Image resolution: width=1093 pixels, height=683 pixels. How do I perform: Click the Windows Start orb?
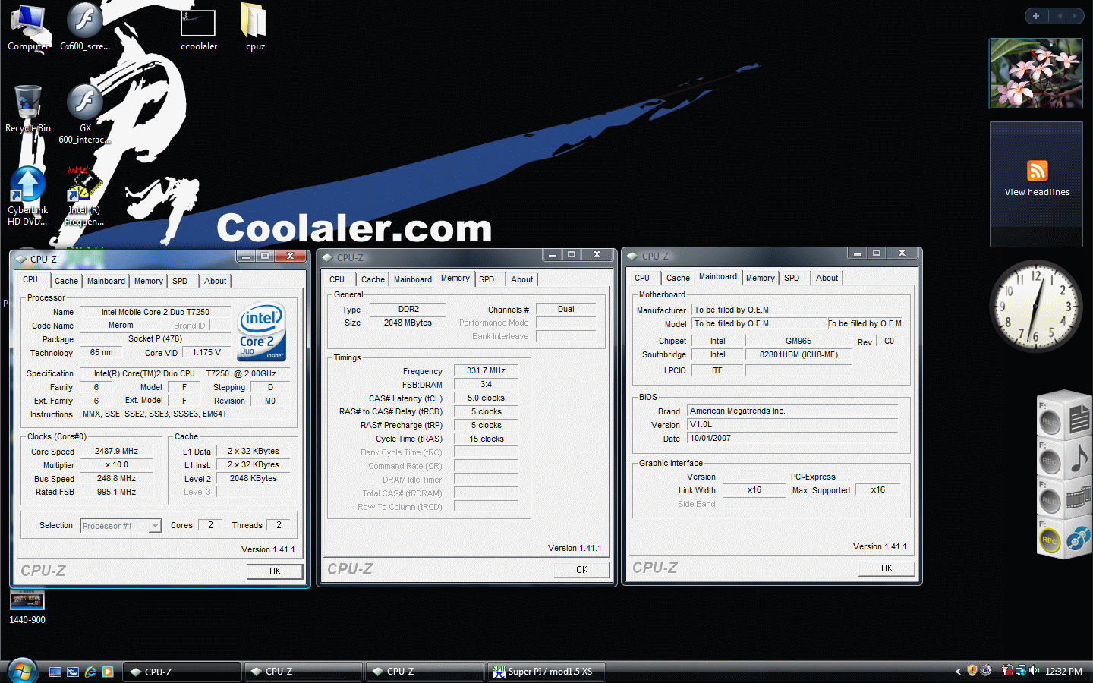click(x=22, y=671)
